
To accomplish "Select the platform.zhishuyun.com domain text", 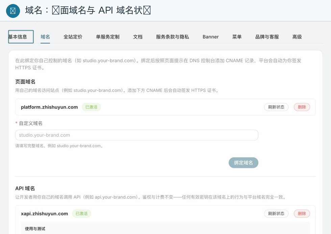I will [49, 107].
